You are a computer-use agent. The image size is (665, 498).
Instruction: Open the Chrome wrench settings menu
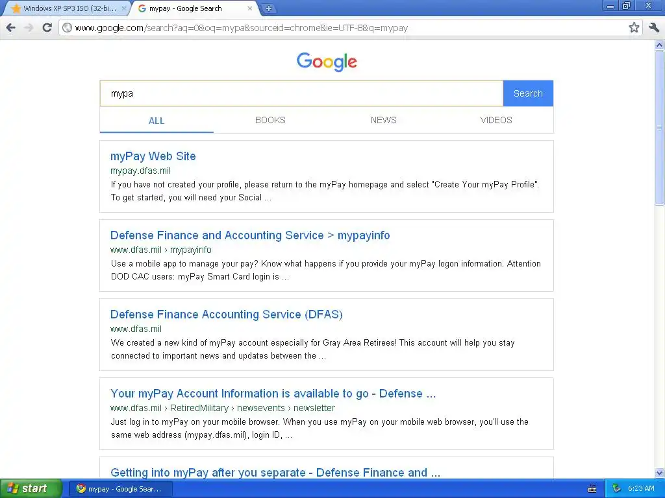point(653,28)
